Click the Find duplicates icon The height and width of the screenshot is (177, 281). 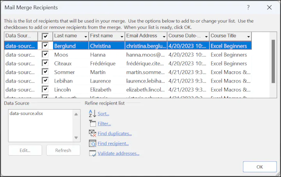pyautogui.click(x=92, y=134)
